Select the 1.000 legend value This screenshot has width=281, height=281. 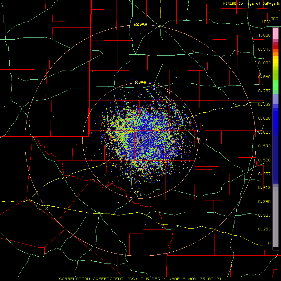[x=264, y=35]
